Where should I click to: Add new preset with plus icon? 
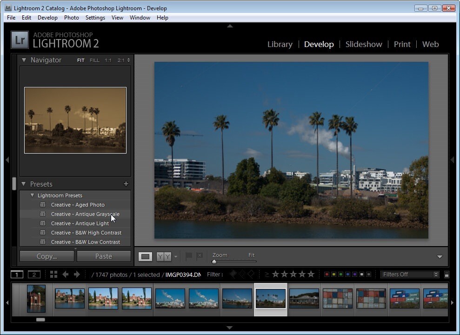pyautogui.click(x=126, y=184)
